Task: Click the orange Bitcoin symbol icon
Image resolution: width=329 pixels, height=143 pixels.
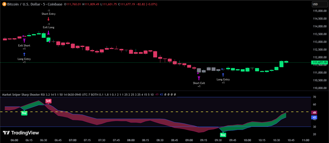Action: point(4,4)
